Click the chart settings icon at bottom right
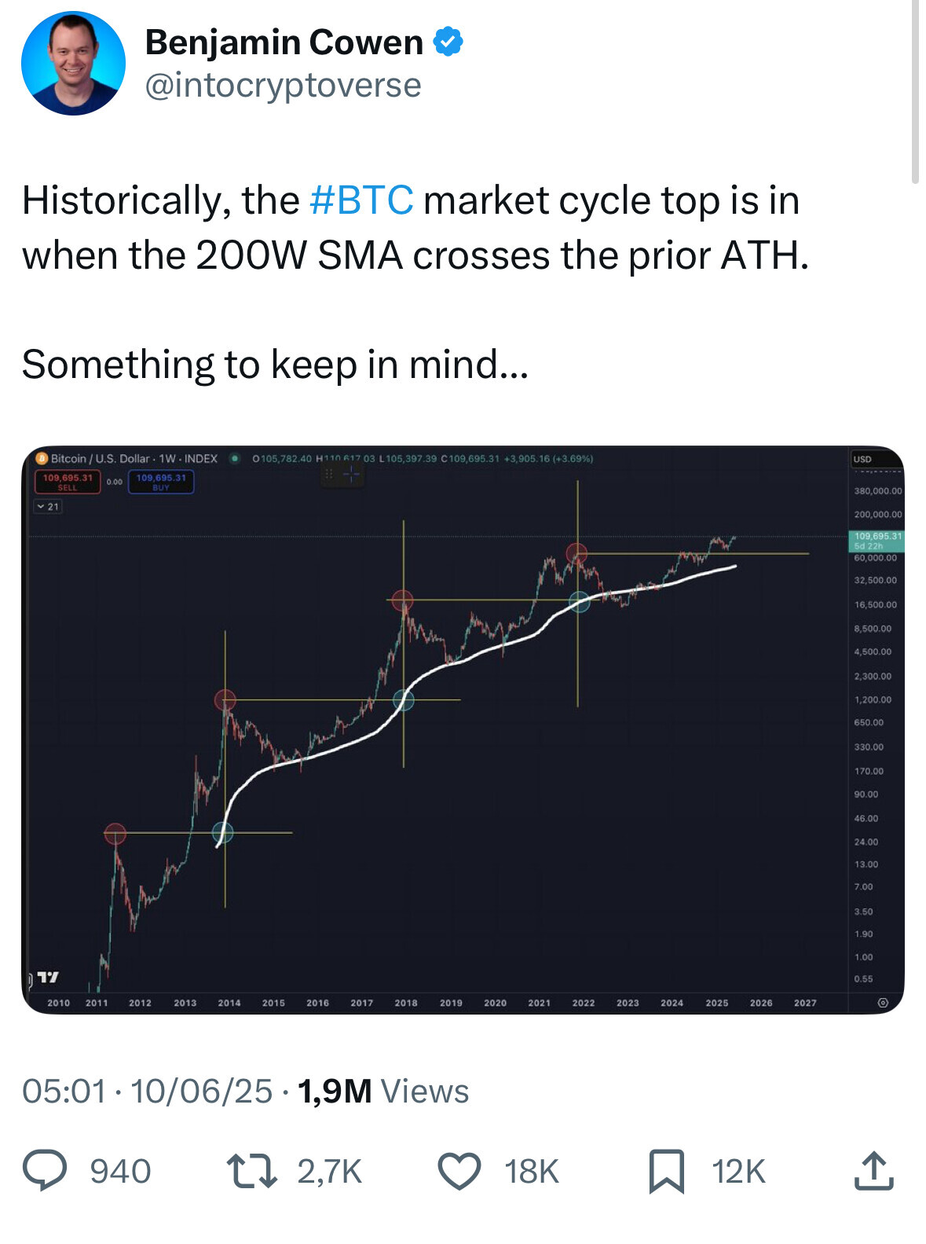Image resolution: width=926 pixels, height=1244 pixels. click(x=883, y=1003)
